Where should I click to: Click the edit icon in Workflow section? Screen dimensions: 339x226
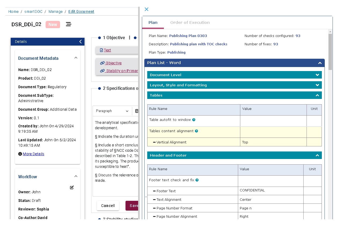(x=72, y=187)
